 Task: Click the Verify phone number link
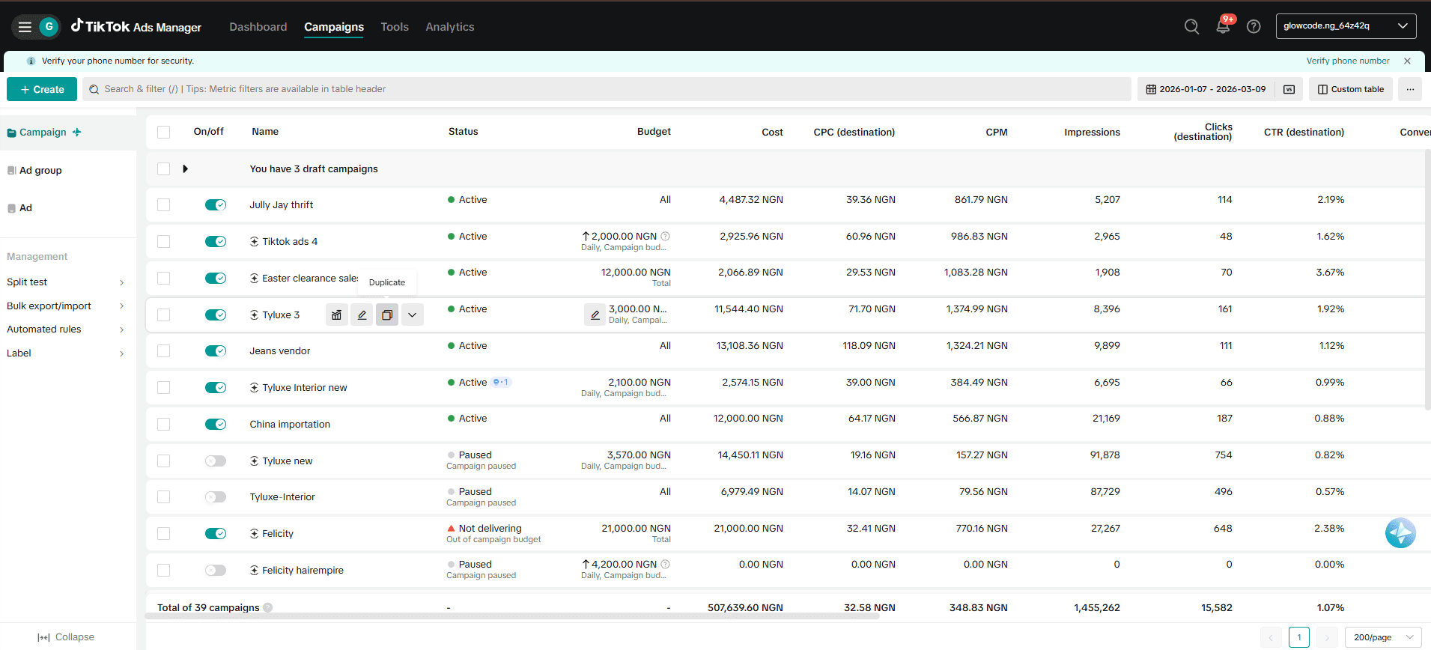tap(1347, 61)
